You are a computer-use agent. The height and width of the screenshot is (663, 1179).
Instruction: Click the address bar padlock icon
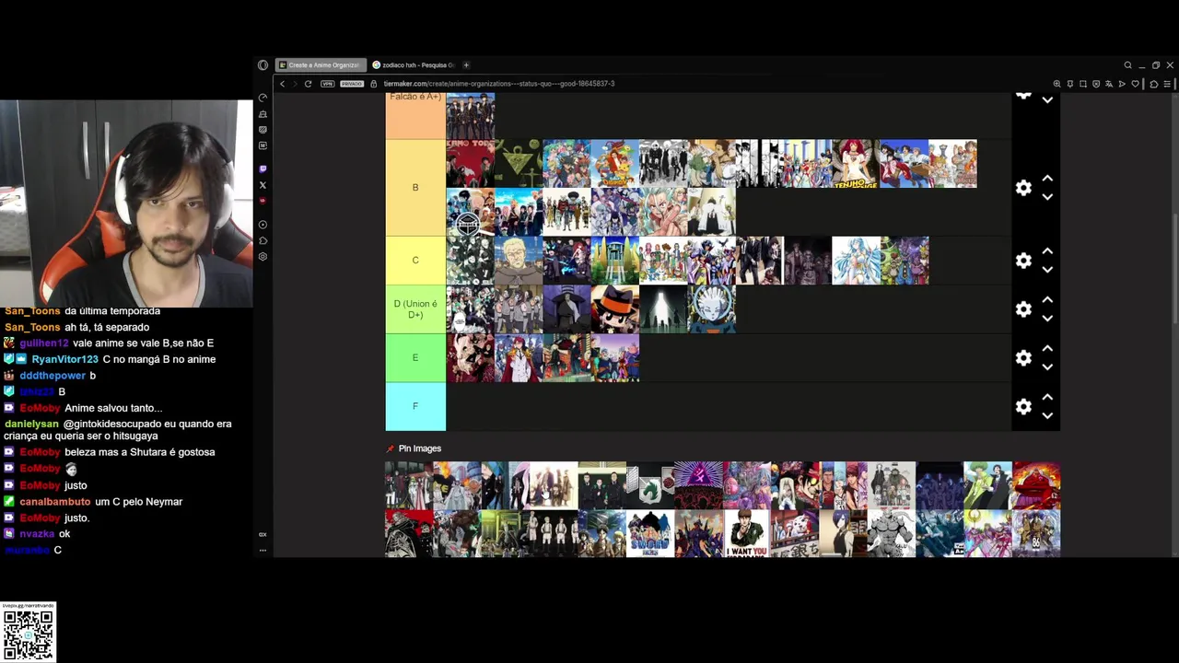tap(373, 84)
